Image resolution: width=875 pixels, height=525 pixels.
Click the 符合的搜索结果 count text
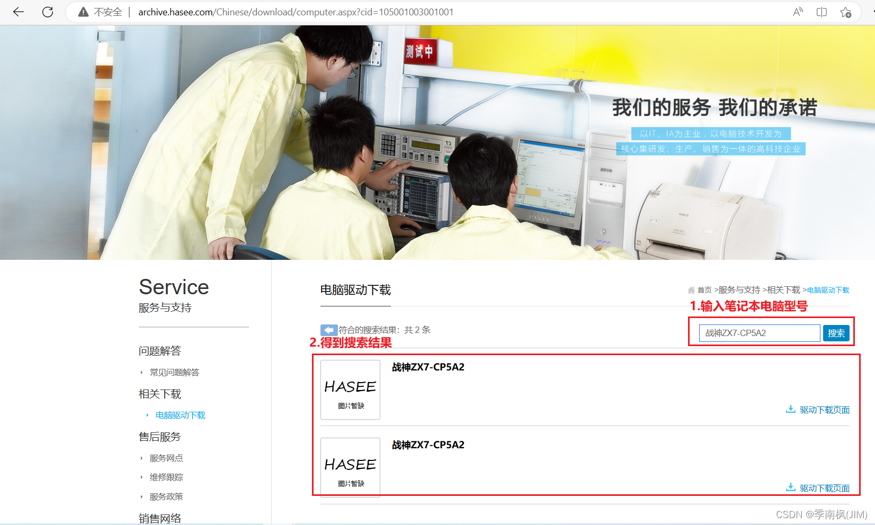(385, 330)
